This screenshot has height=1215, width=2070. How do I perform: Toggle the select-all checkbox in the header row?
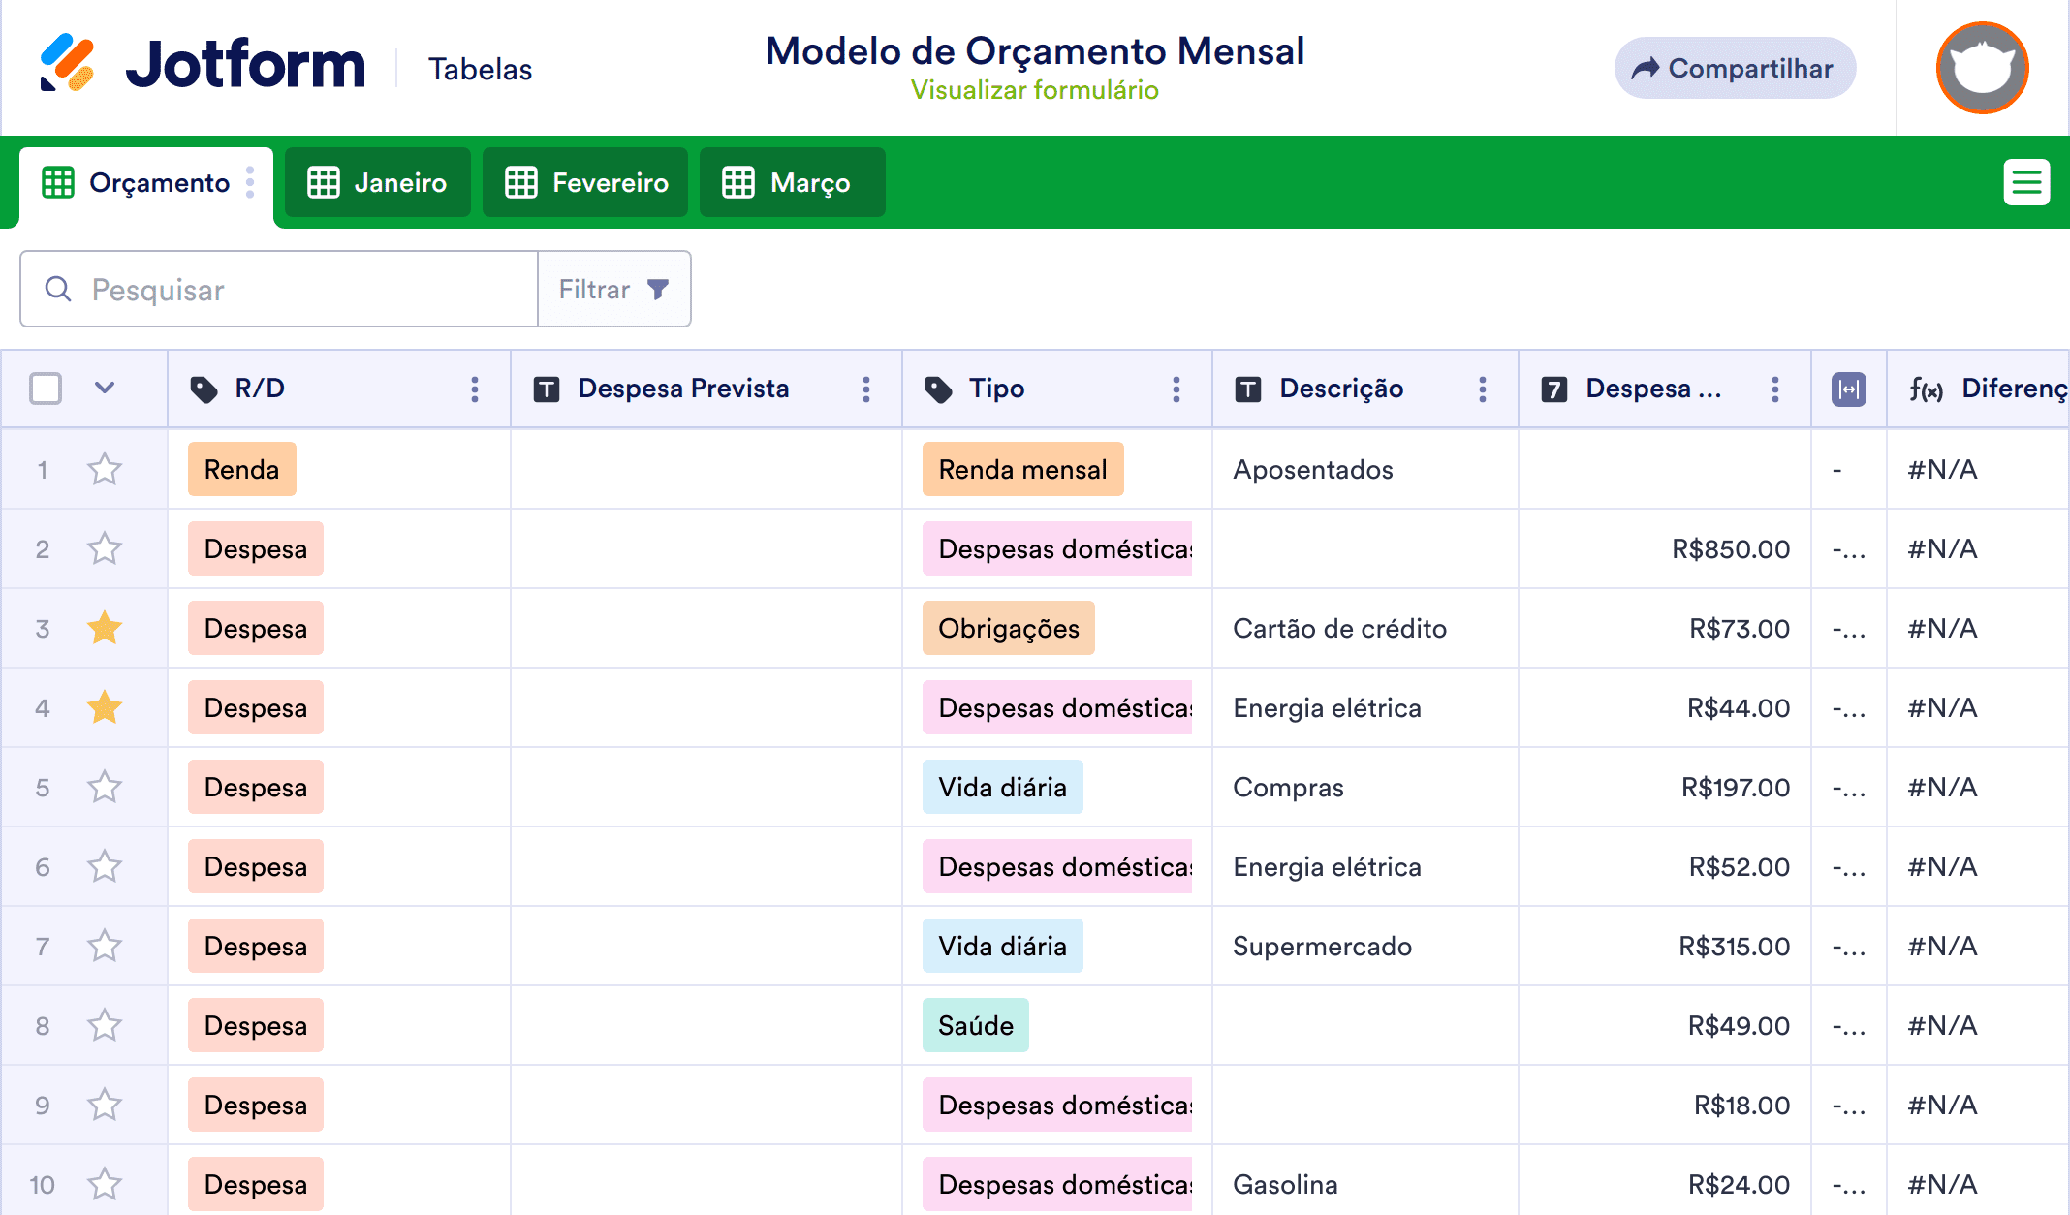[45, 388]
